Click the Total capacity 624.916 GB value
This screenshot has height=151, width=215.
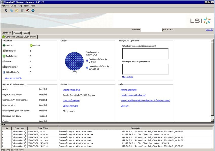[91, 55]
